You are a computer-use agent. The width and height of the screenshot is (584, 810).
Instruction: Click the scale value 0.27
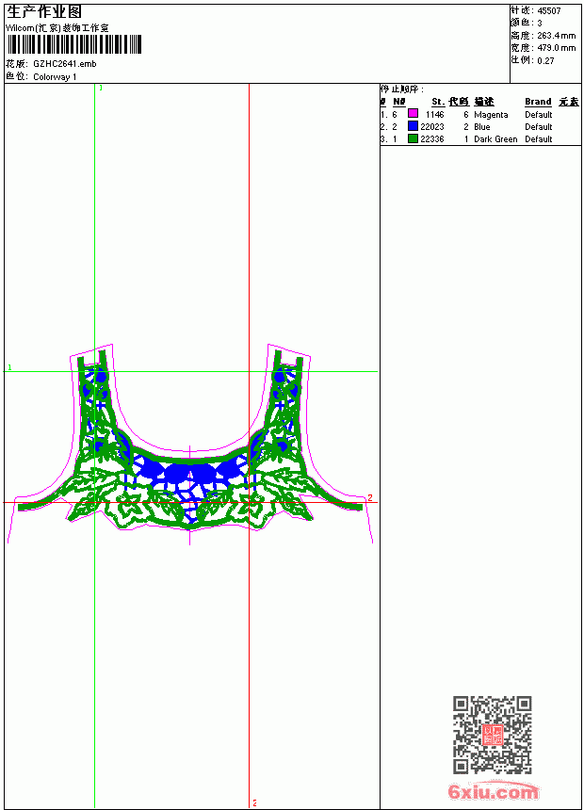coord(545,60)
